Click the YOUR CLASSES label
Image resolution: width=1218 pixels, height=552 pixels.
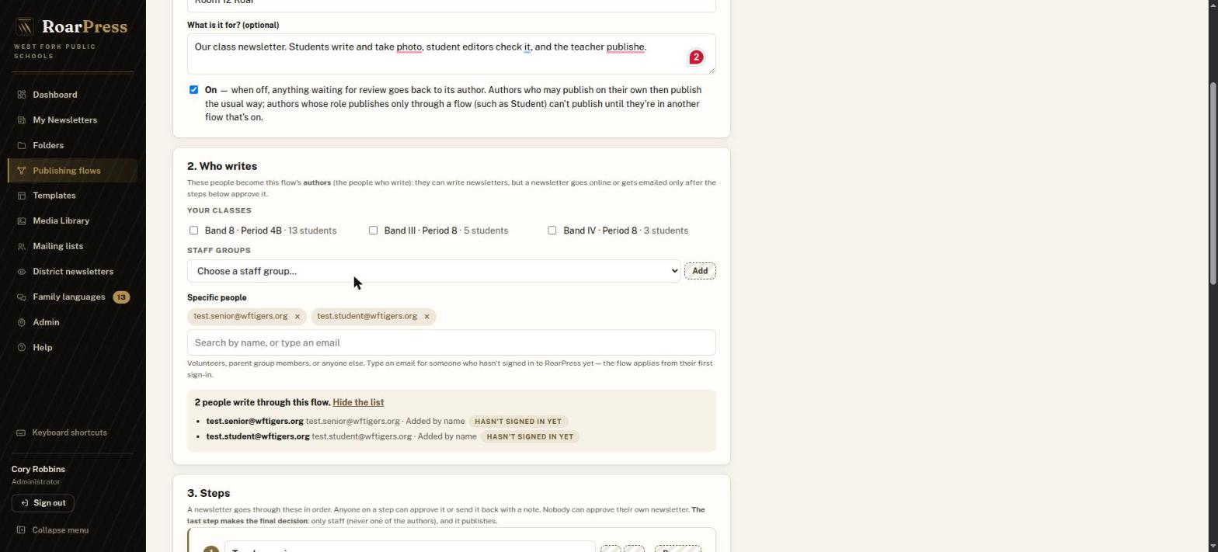(x=219, y=210)
